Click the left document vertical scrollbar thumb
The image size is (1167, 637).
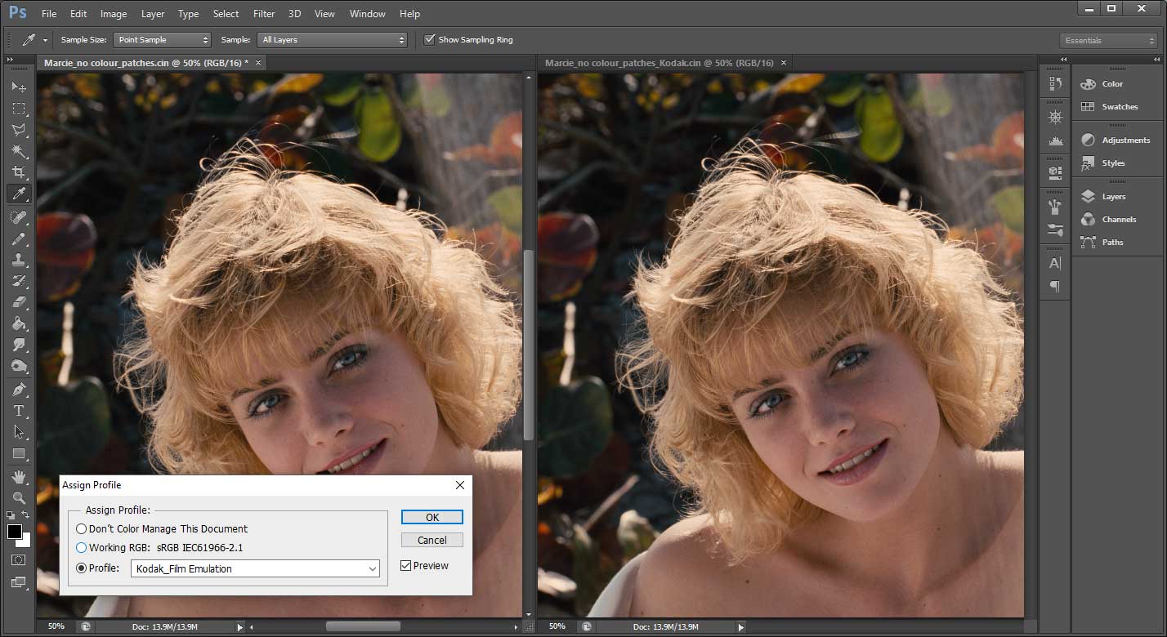point(529,345)
